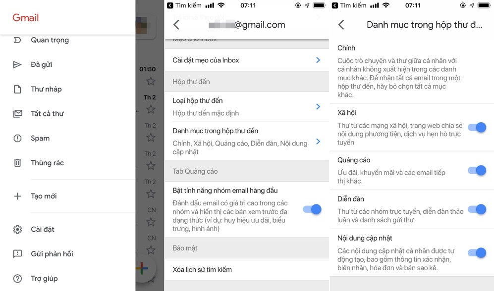The height and width of the screenshot is (291, 494).
Task: Open Đã gửi using the sent arrow icon
Action: click(18, 64)
